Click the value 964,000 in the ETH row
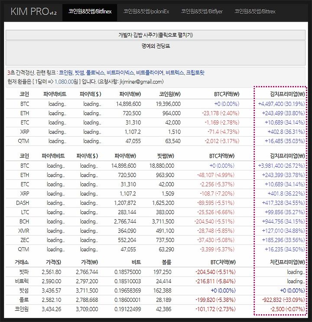The image size is (312, 322). click(x=171, y=113)
